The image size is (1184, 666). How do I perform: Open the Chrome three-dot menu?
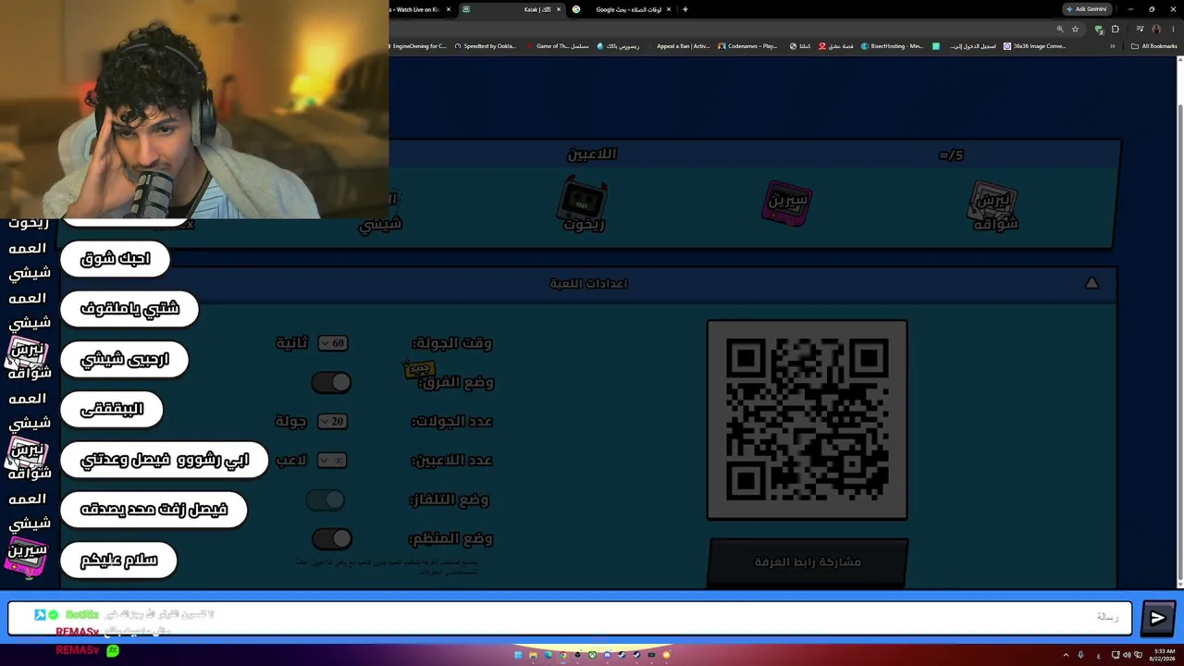click(1173, 29)
